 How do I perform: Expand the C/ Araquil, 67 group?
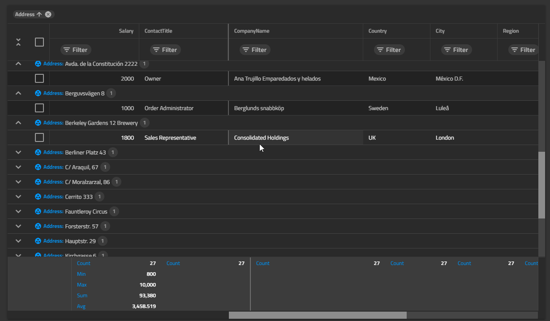(18, 167)
